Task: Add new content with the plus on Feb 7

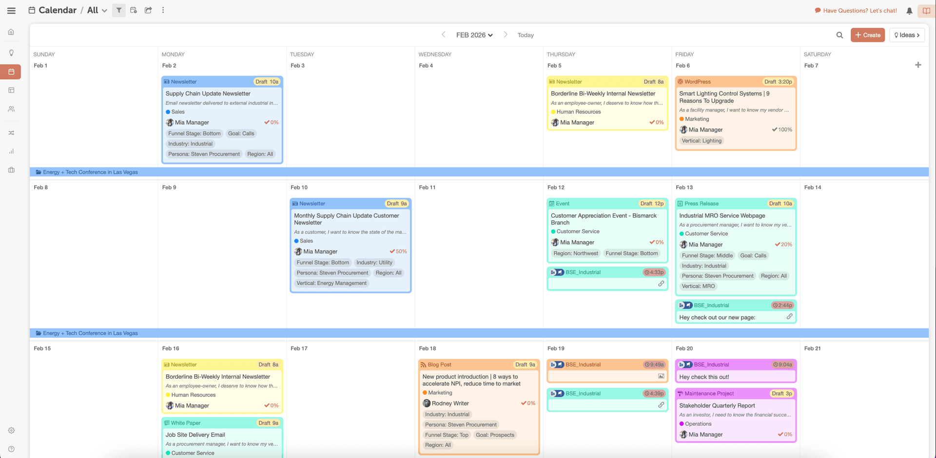Action: point(918,65)
